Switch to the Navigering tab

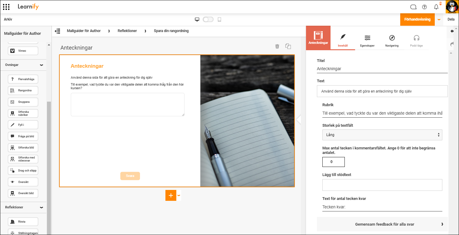click(x=392, y=41)
